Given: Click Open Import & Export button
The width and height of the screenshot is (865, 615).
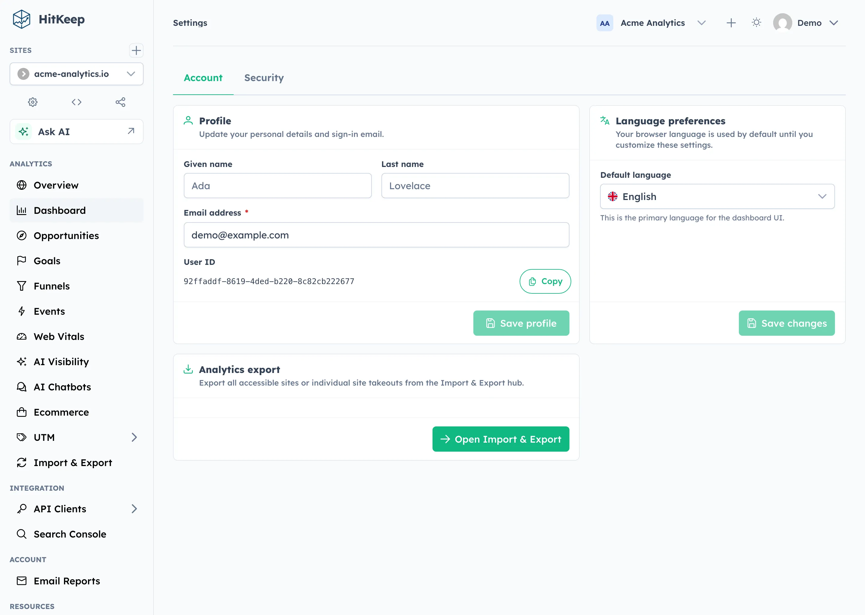Looking at the screenshot, I should (x=501, y=439).
